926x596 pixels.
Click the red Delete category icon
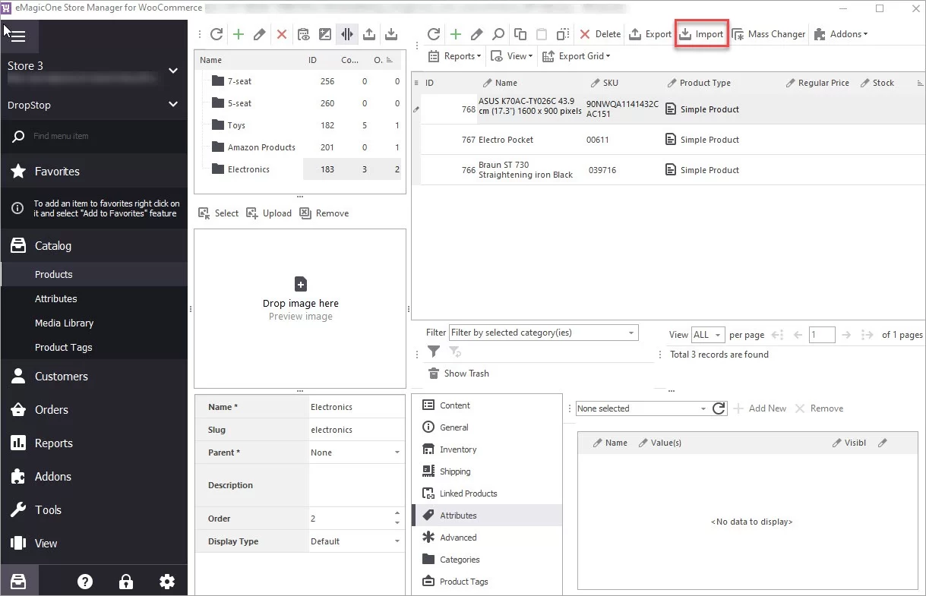coord(280,33)
